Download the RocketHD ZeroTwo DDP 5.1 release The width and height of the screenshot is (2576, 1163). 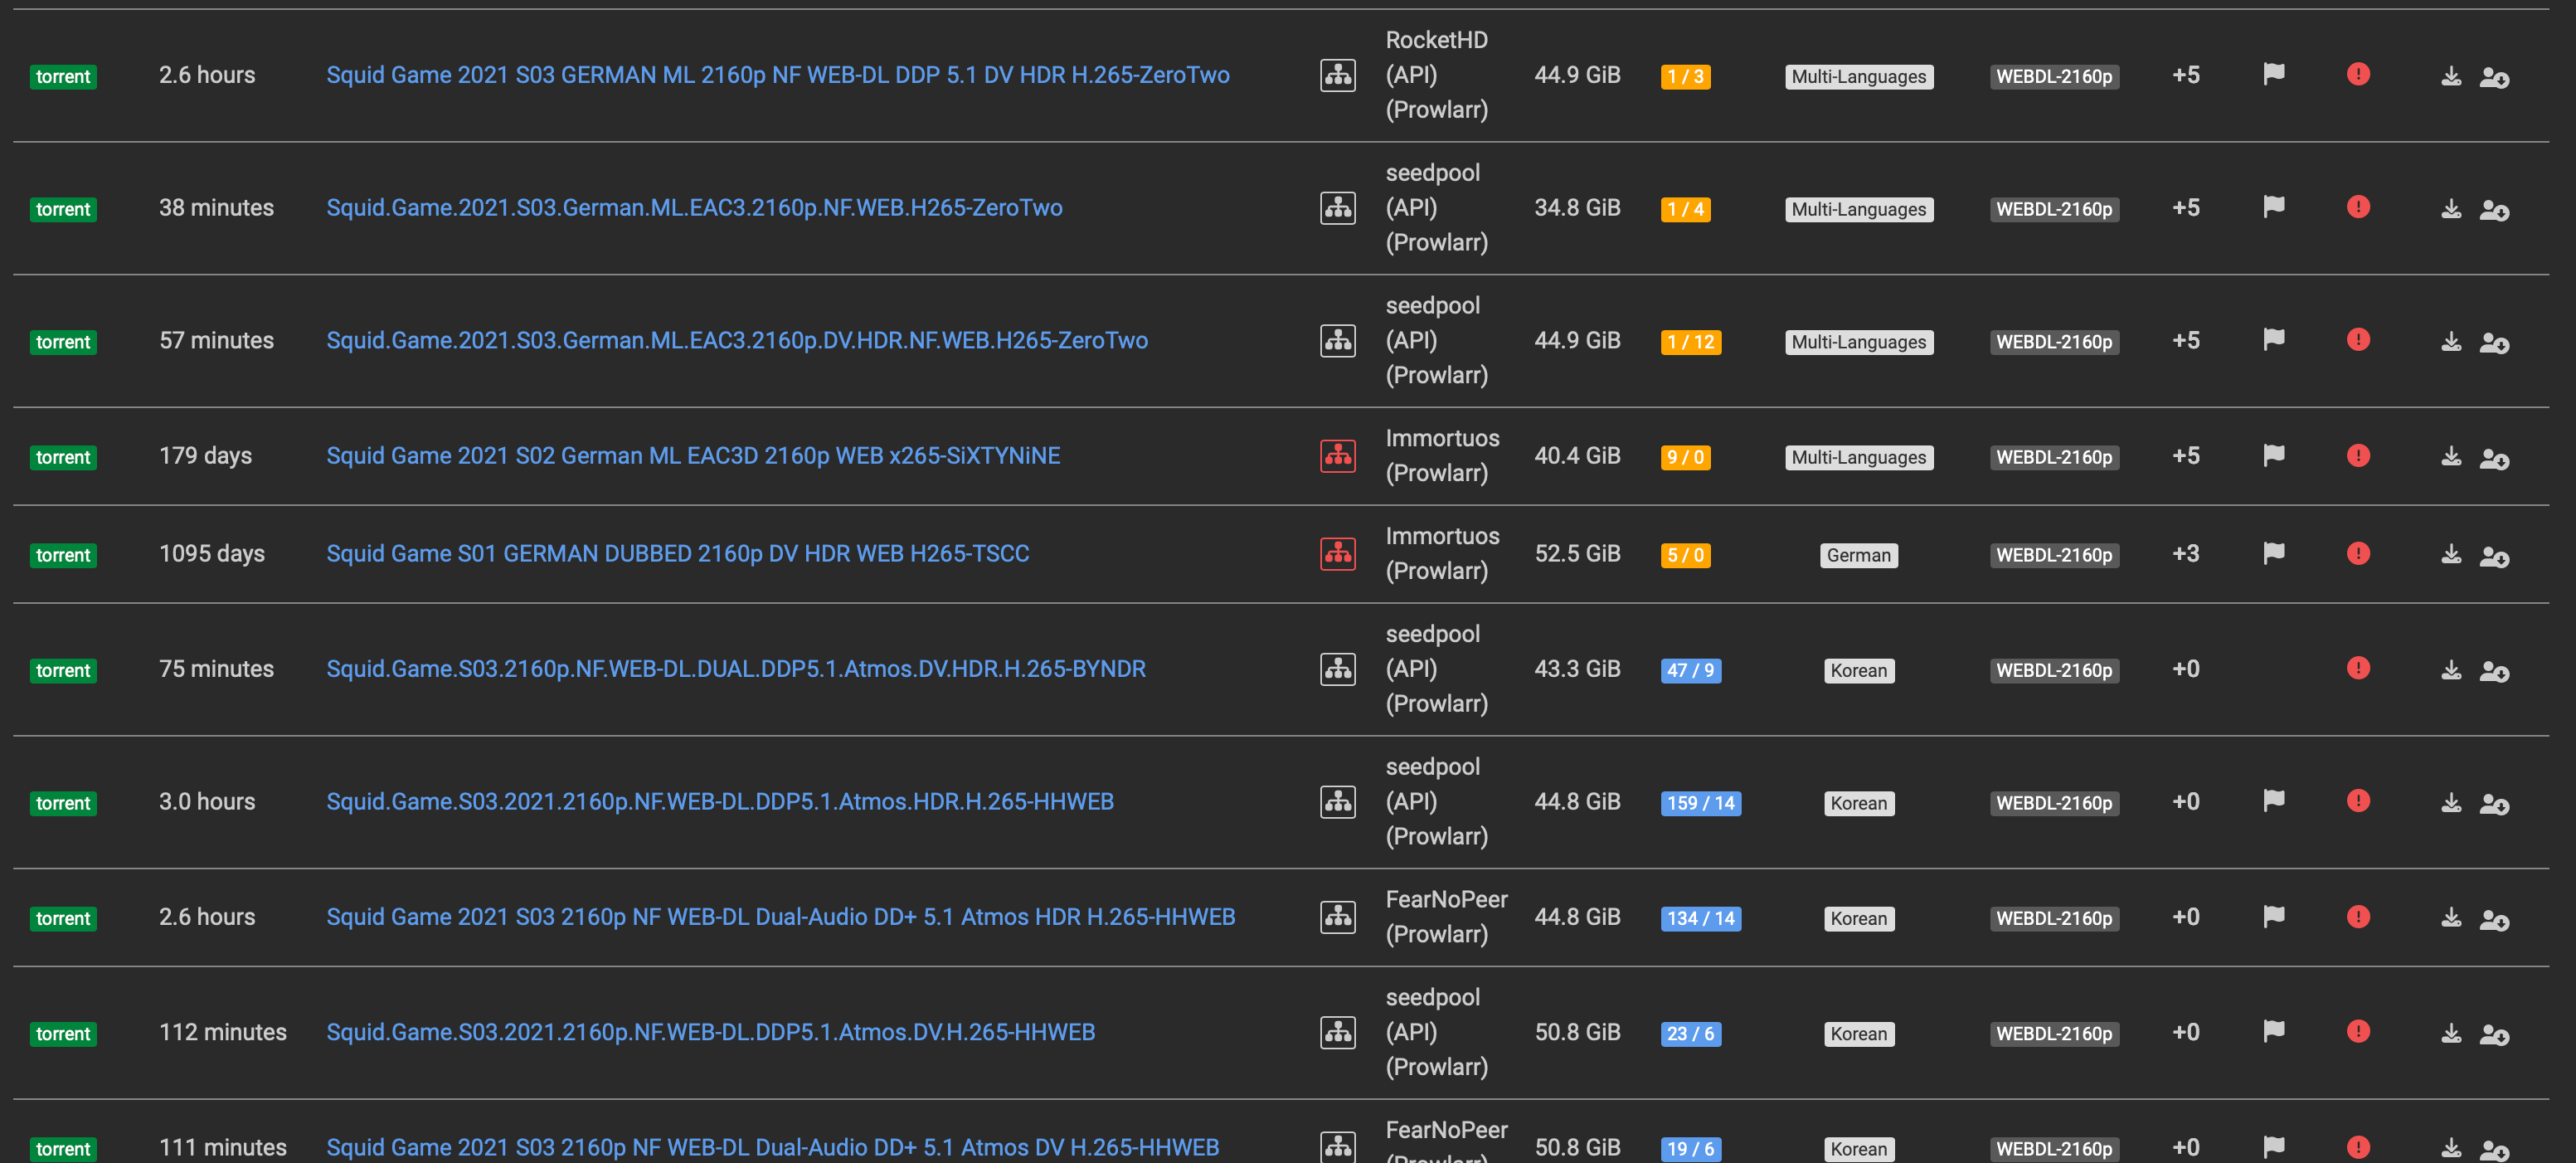click(2450, 76)
